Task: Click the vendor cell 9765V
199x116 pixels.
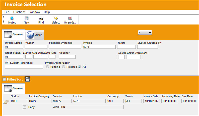Action: point(62,101)
